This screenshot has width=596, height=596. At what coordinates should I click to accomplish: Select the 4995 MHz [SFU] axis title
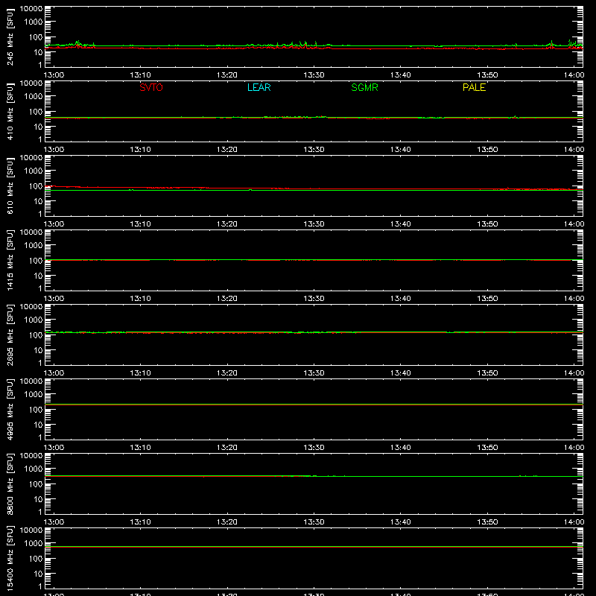point(10,409)
